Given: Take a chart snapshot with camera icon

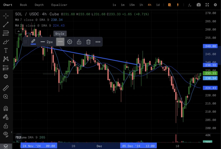Looking at the screenshot, I should (x=199, y=5).
